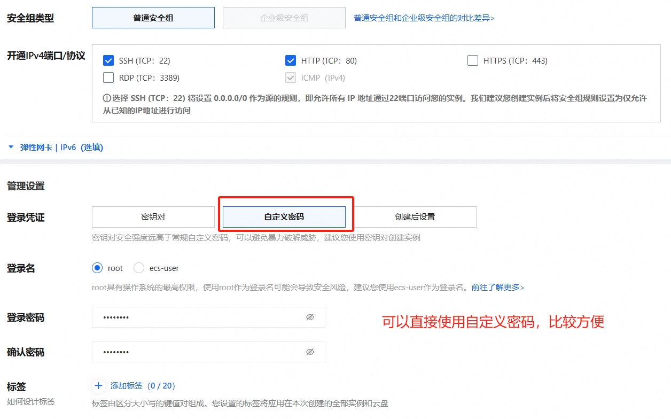
Task: Select 企业级安全组 security group type
Action: 284,18
